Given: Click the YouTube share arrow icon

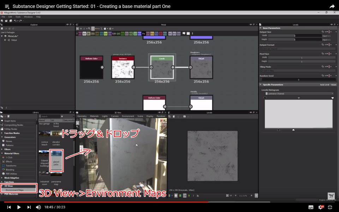Looking at the screenshot, I should click(332, 6).
